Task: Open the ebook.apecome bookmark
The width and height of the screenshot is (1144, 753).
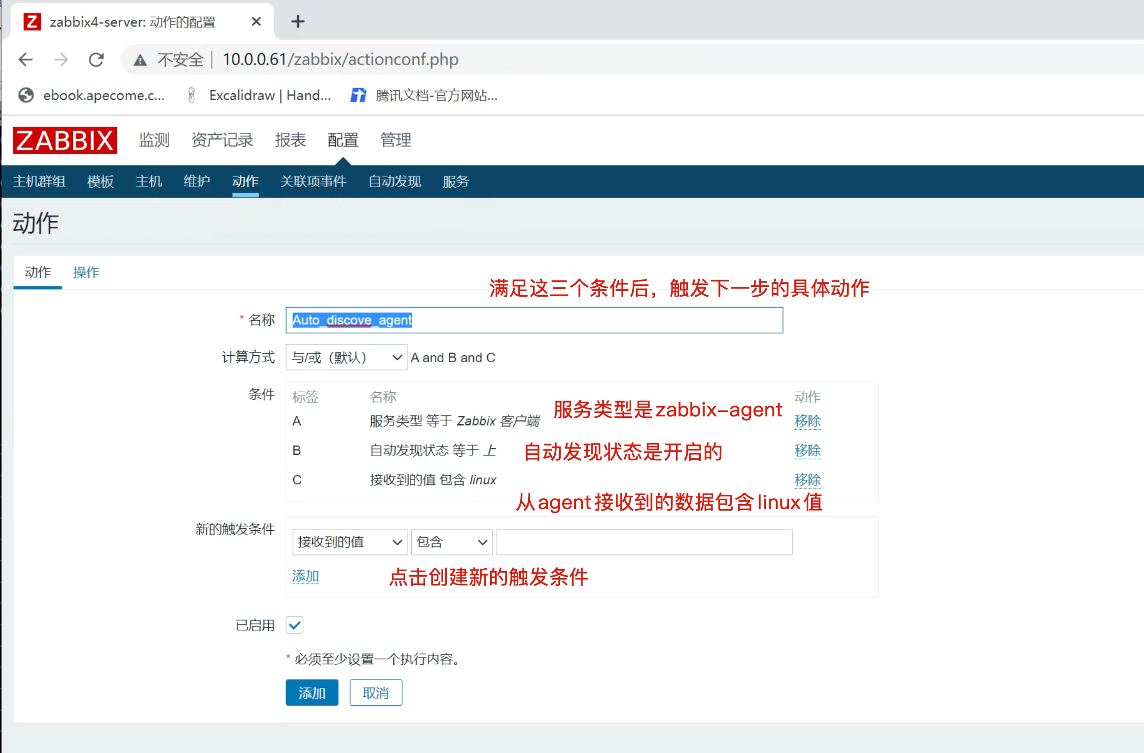Action: click(x=92, y=95)
